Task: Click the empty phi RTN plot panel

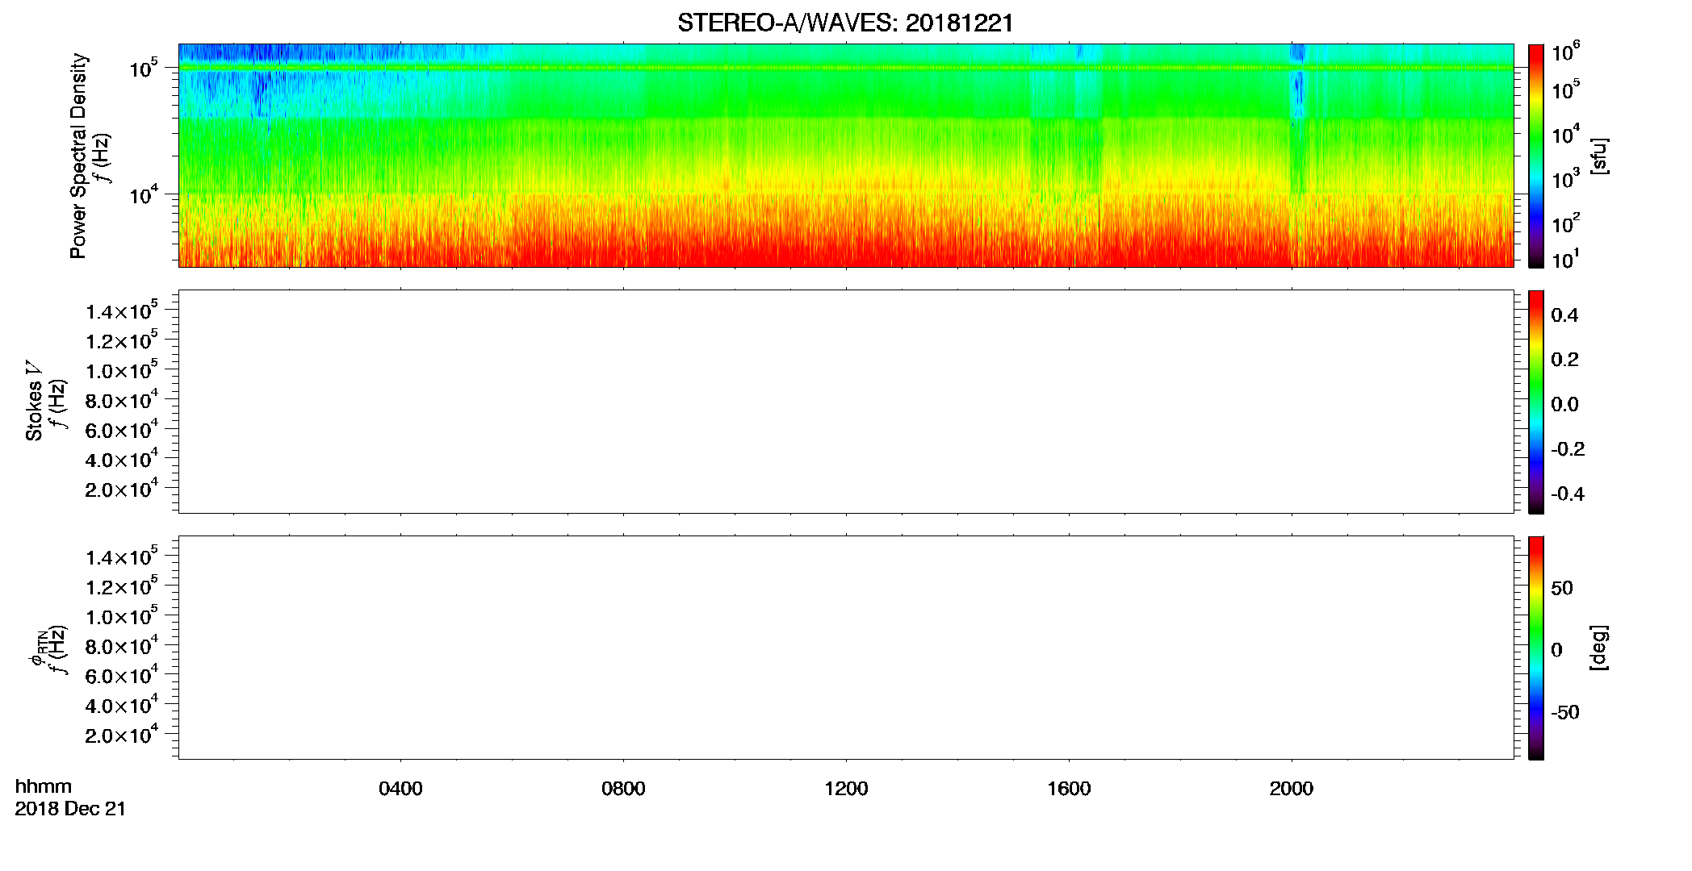Action: pyautogui.click(x=846, y=648)
